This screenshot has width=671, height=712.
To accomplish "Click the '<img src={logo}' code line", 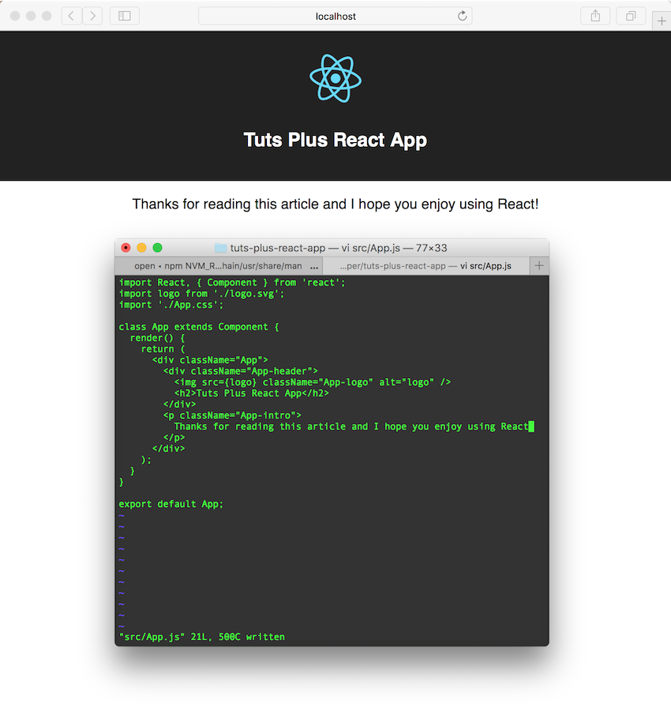I will [313, 382].
